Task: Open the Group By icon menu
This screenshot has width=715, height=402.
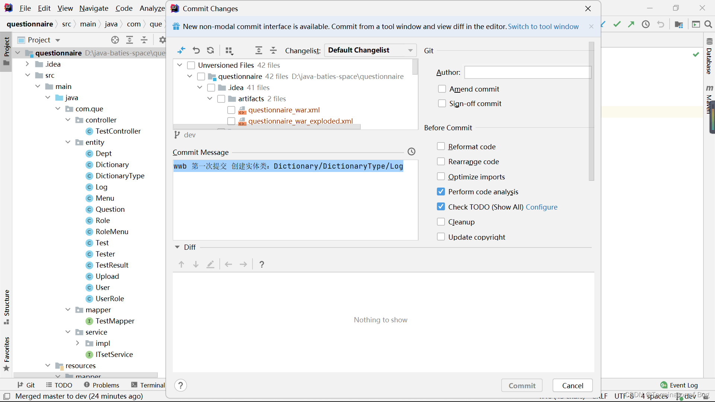Action: tap(229, 51)
